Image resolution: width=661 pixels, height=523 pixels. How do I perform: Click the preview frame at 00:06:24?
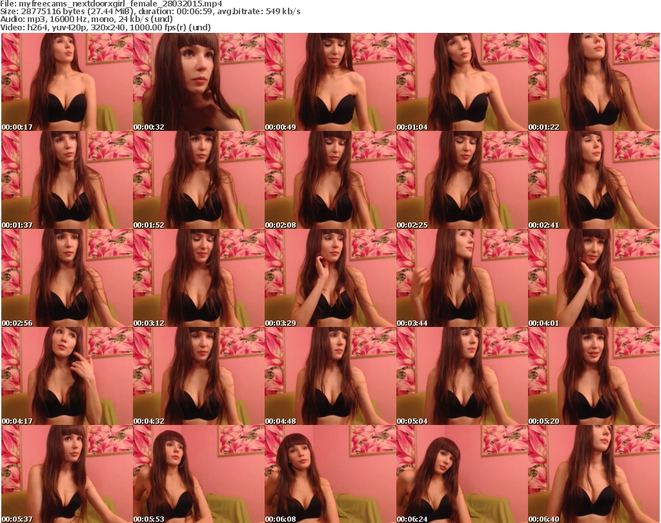(x=462, y=474)
